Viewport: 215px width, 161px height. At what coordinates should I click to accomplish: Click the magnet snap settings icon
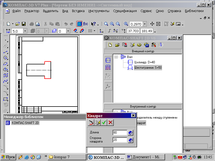tap(76, 31)
